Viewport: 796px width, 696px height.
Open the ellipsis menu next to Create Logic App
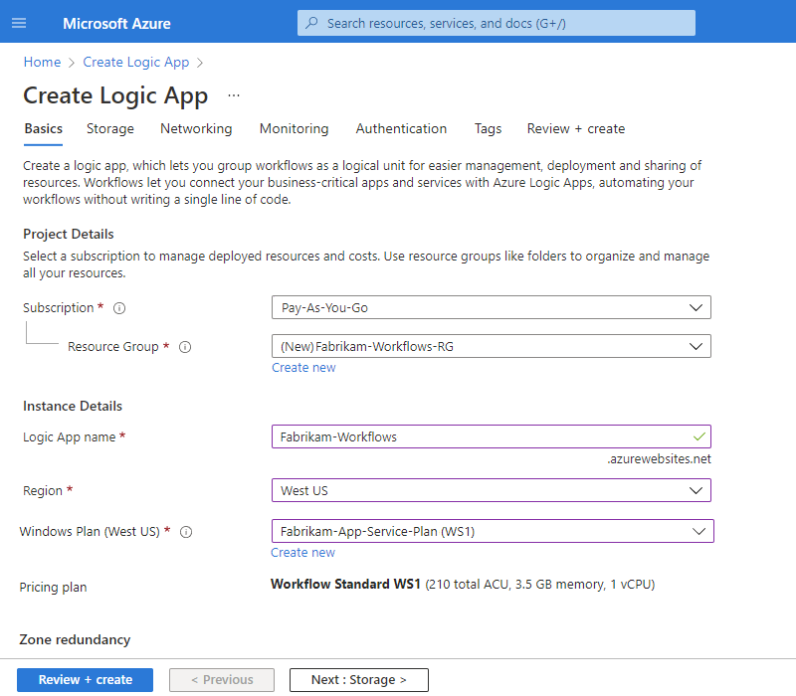[x=233, y=96]
